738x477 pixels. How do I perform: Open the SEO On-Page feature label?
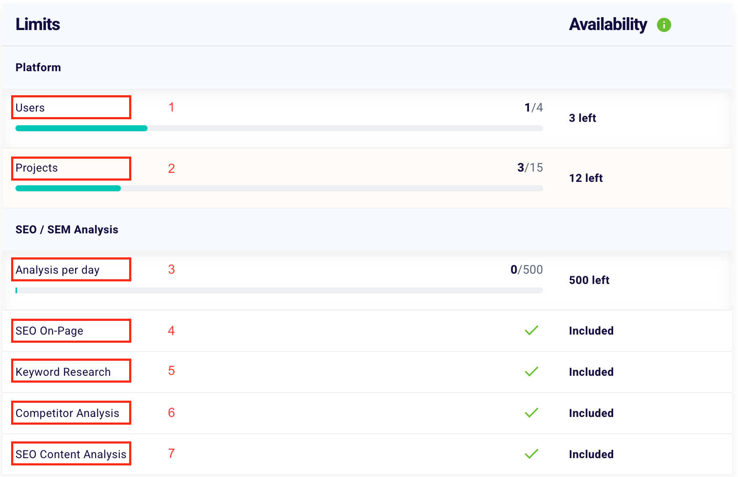click(49, 331)
